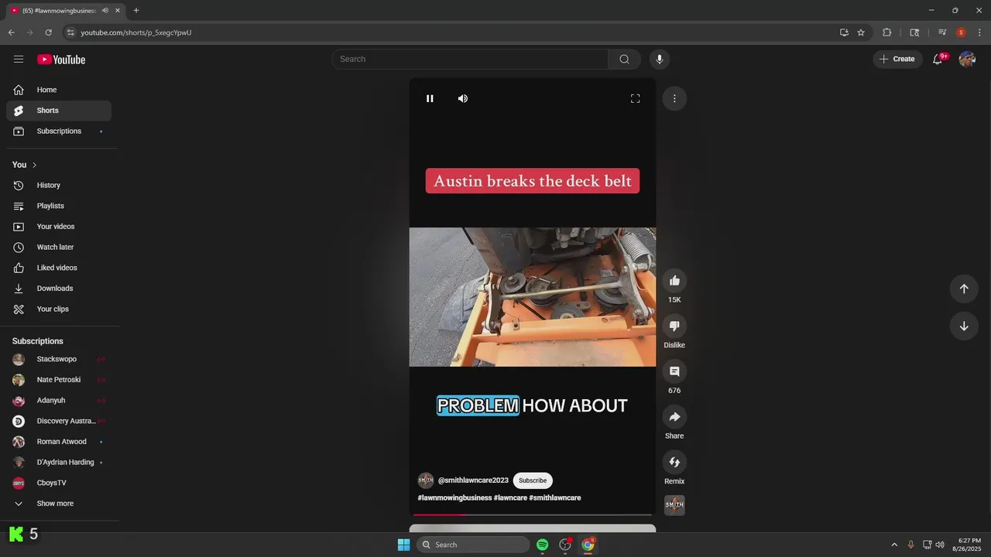Image resolution: width=991 pixels, height=557 pixels.
Task: Click the search magnifier button
Action: pyautogui.click(x=624, y=59)
